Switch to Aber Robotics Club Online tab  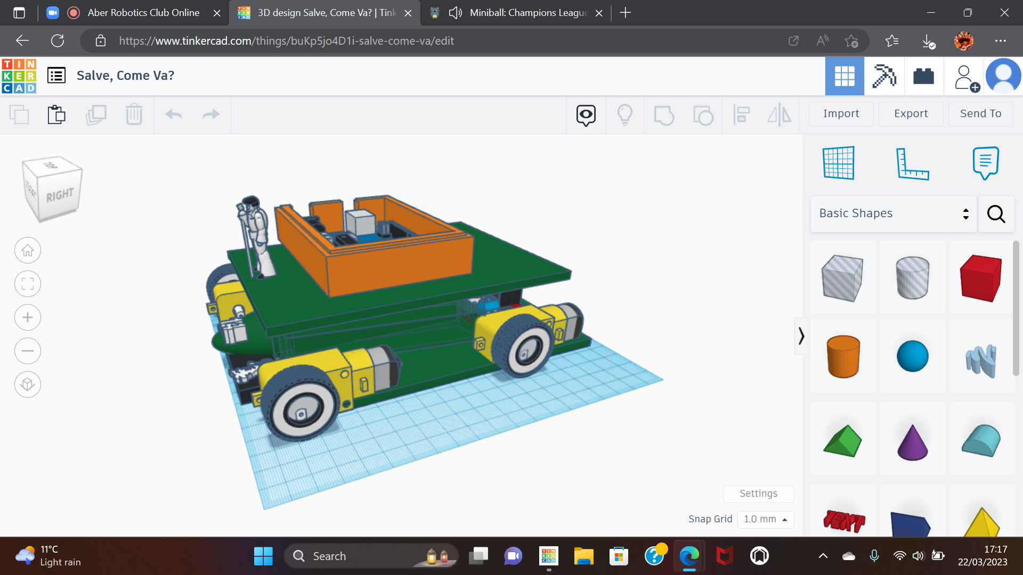144,13
